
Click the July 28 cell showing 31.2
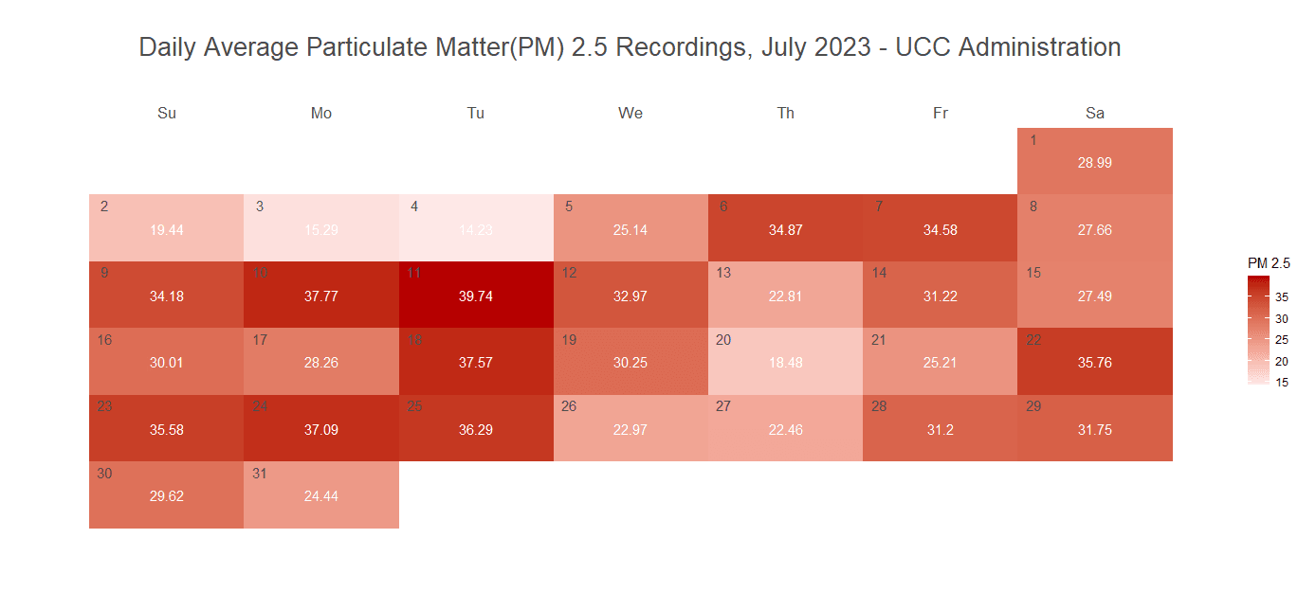coord(941,428)
